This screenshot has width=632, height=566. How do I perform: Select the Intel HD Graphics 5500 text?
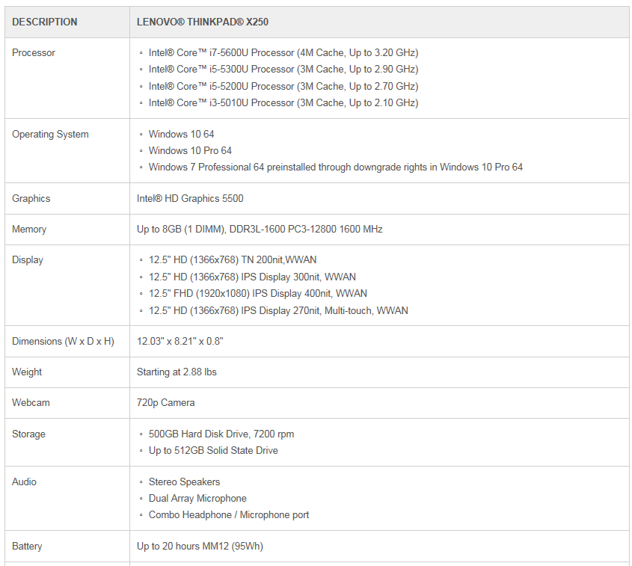190,198
